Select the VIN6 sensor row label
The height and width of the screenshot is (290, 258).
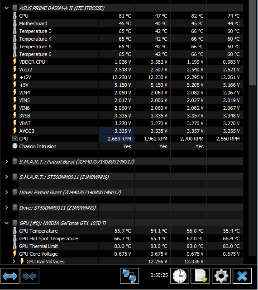click(24, 108)
